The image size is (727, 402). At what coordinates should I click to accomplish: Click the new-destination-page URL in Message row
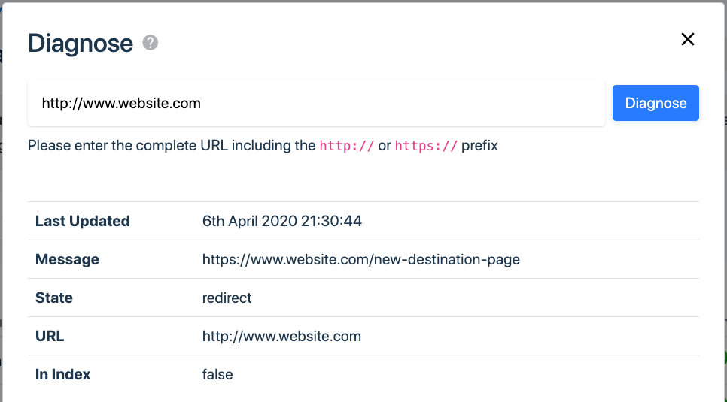360,259
